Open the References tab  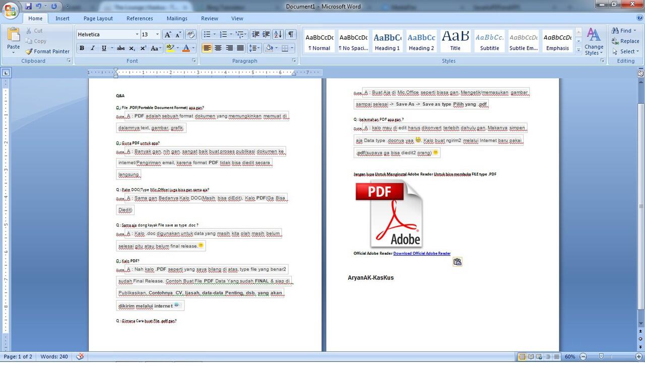click(x=140, y=19)
